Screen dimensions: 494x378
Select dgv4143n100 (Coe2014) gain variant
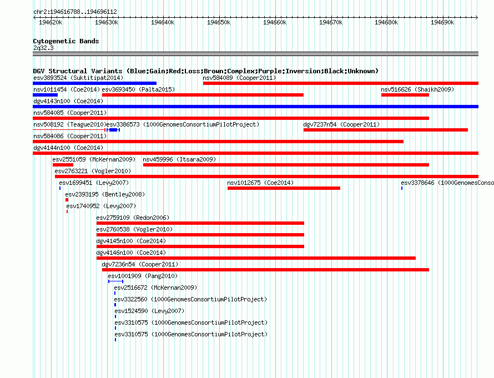[x=68, y=101]
